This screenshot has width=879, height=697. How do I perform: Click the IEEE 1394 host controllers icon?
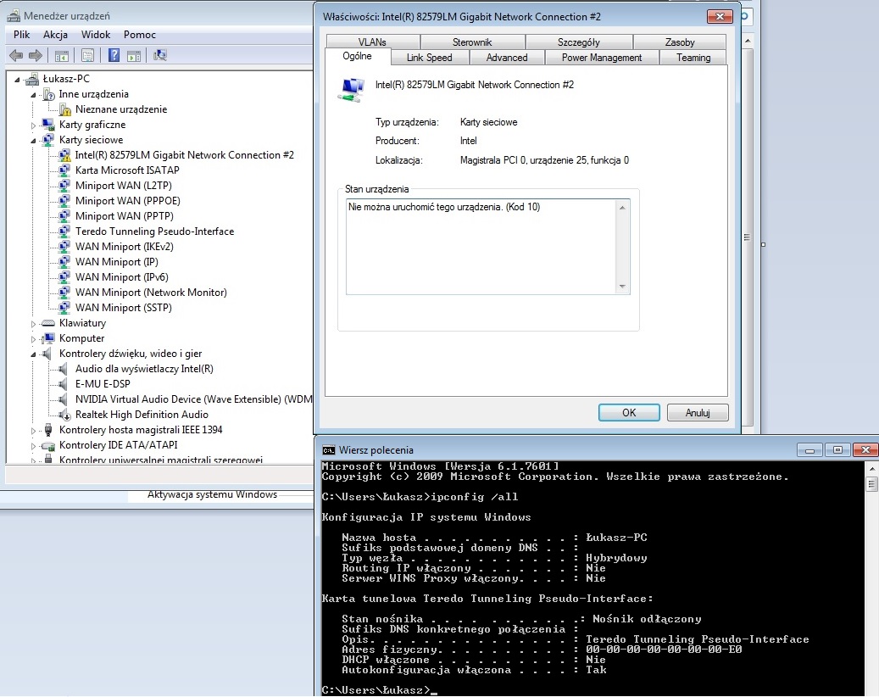click(x=48, y=430)
